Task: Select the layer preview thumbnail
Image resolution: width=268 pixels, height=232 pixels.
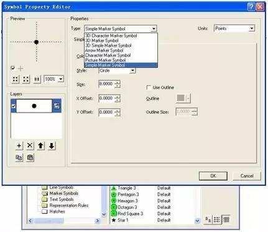Action: click(34, 106)
